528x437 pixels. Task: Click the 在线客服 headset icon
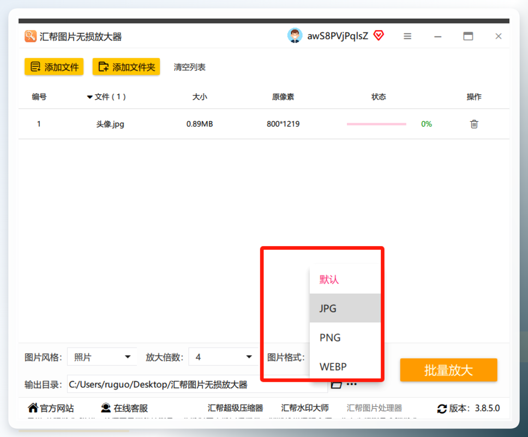coord(106,408)
